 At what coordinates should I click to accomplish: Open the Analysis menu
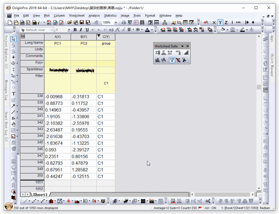(x=94, y=16)
